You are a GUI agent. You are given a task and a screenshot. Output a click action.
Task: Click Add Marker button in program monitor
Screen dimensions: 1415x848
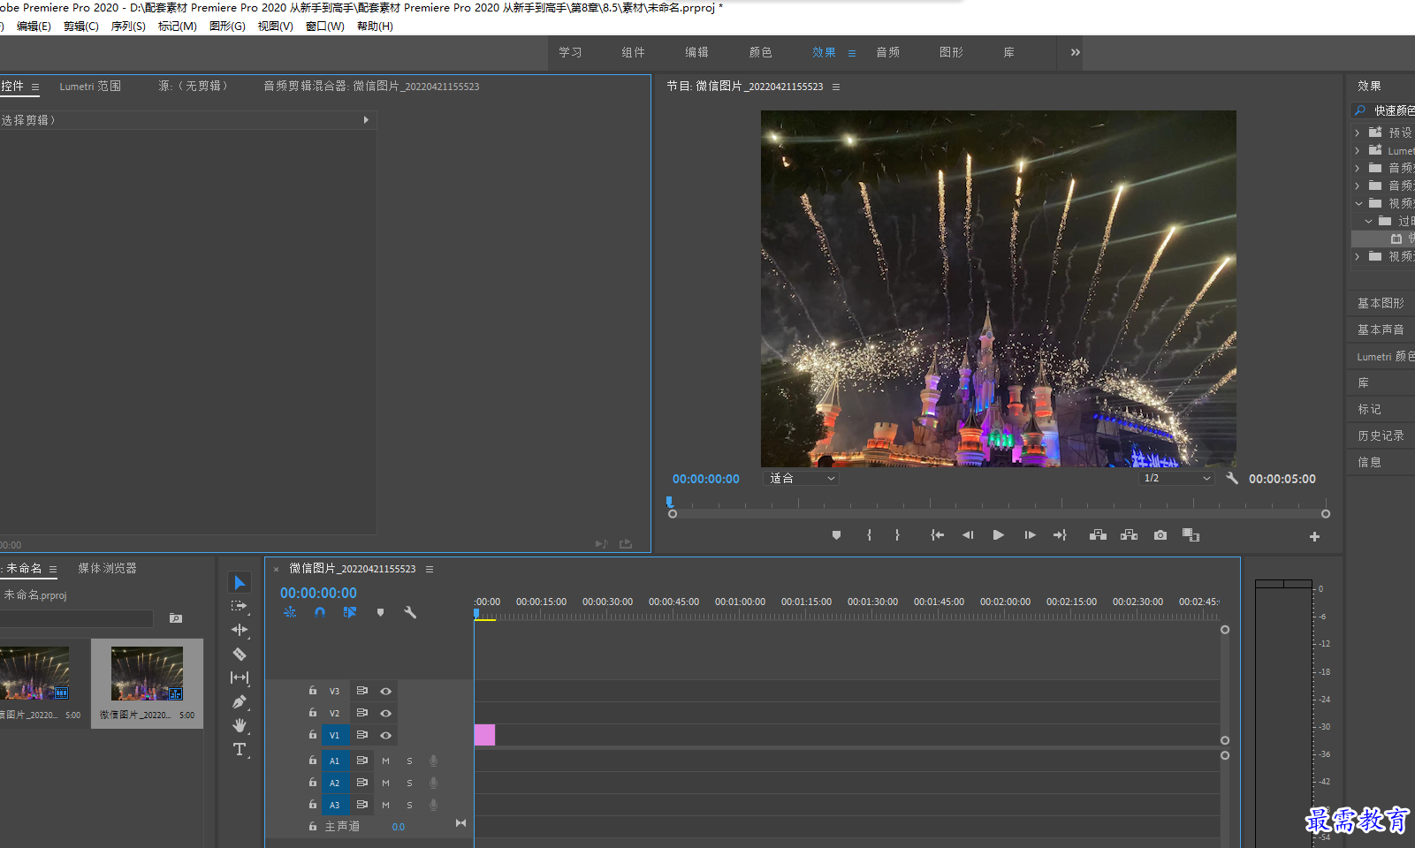click(836, 535)
